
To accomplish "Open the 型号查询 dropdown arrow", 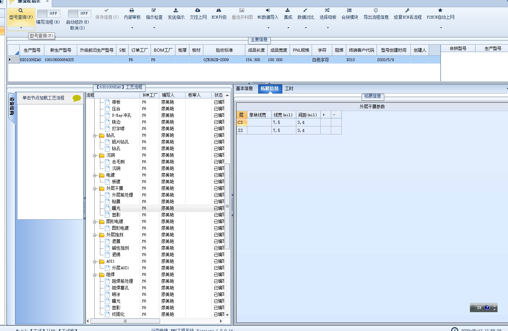I will tap(21, 28).
